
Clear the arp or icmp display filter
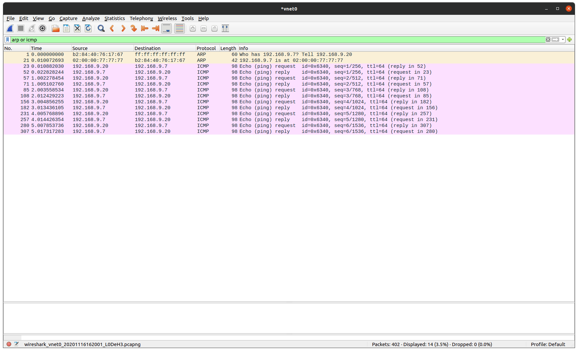548,39
